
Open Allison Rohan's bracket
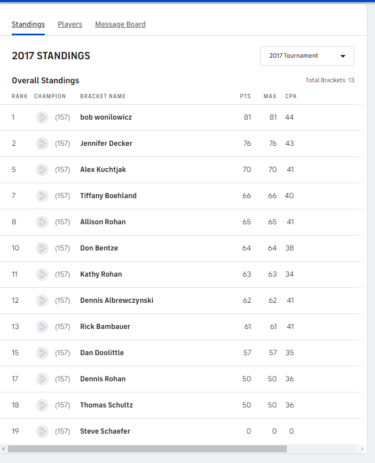coord(103,222)
